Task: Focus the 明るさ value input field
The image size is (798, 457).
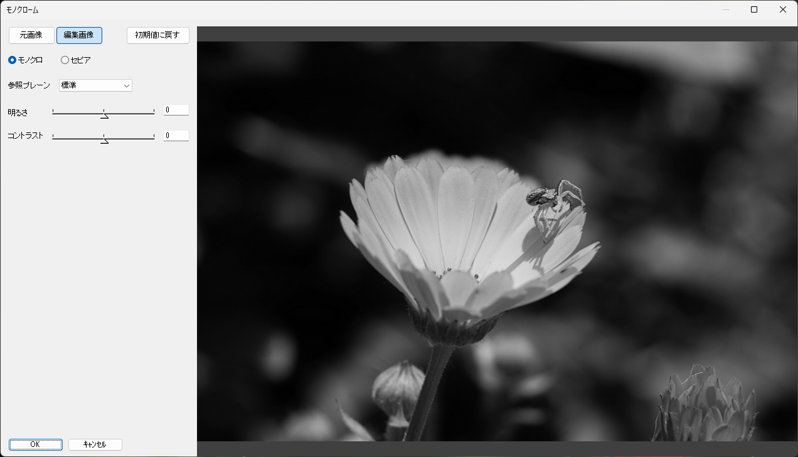Action: coord(176,110)
